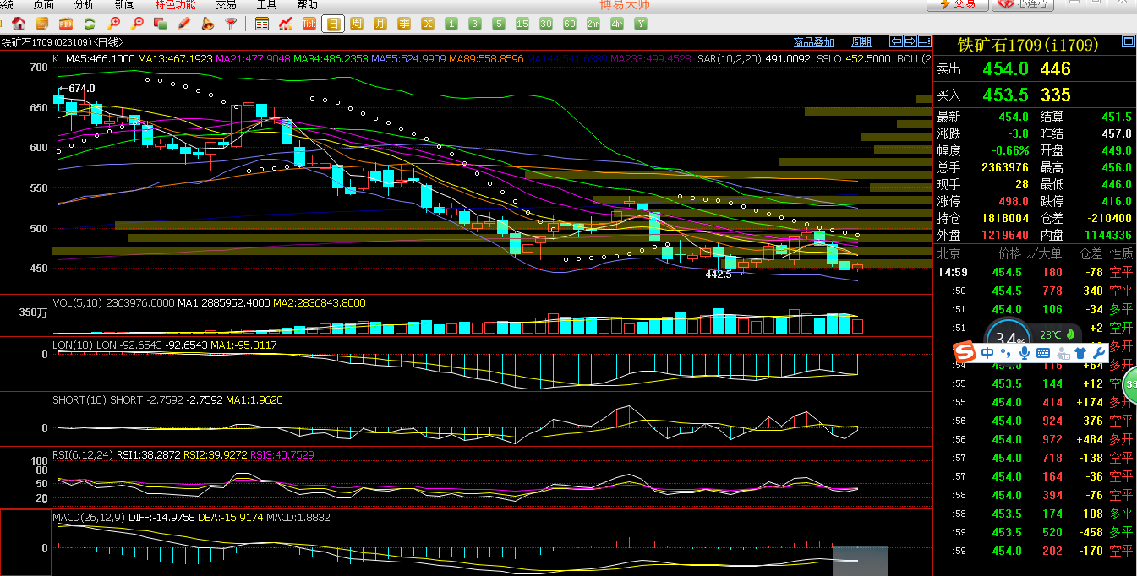This screenshot has height=576, width=1137.
Task: Click the 卖出 sell price 454.0
Action: tap(1005, 69)
